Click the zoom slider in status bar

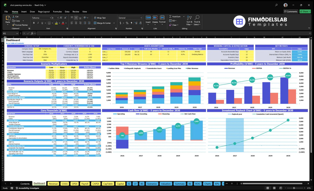(294, 188)
